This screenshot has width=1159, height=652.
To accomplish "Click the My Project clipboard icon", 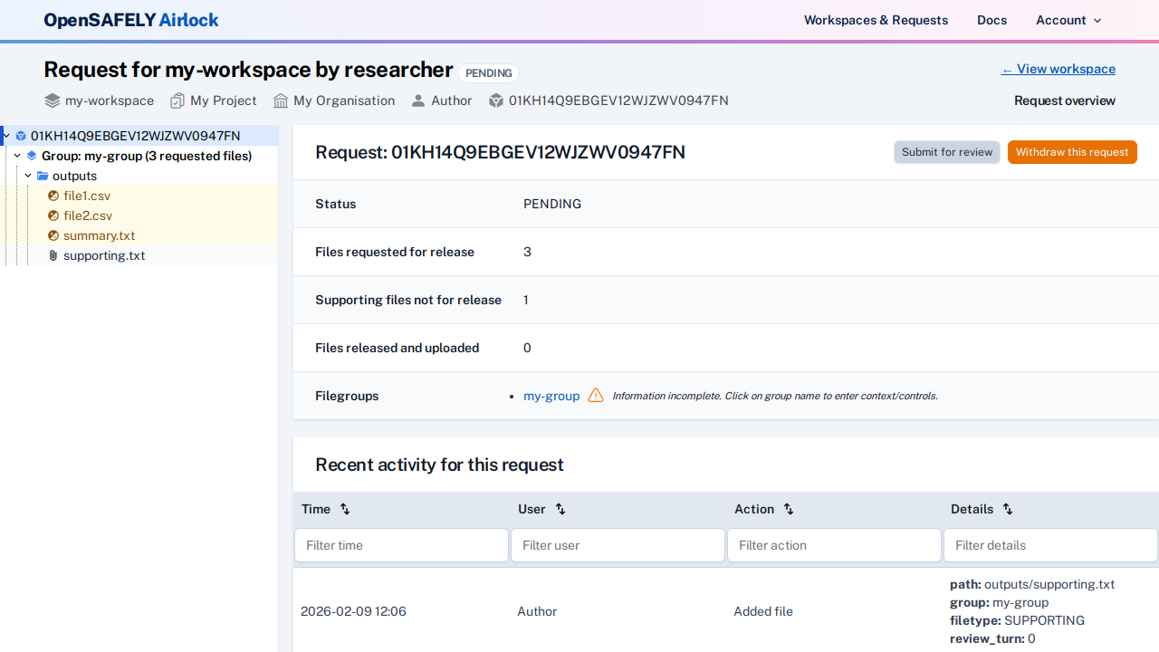I will [177, 101].
